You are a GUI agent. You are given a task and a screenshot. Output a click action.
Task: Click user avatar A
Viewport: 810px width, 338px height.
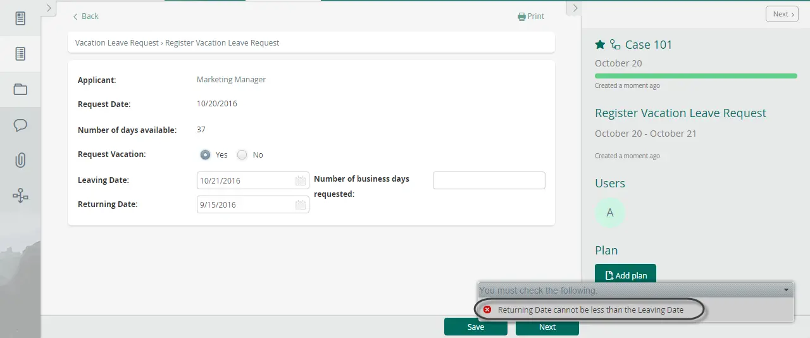pyautogui.click(x=610, y=213)
